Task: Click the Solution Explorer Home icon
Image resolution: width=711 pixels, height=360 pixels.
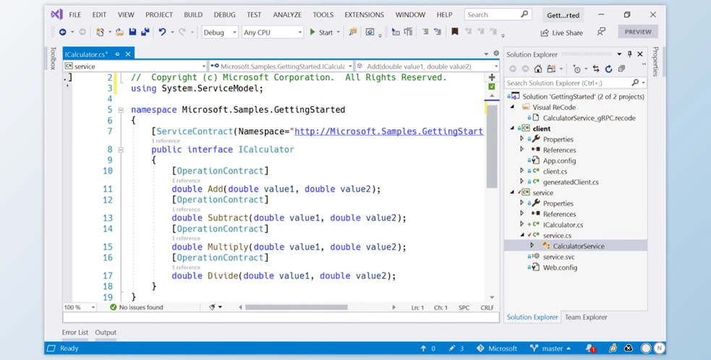Action: (x=537, y=69)
